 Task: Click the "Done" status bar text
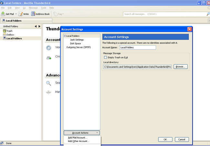9,143
